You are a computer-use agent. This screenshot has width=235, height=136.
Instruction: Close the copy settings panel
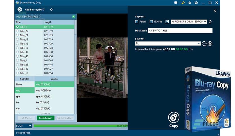215,11
